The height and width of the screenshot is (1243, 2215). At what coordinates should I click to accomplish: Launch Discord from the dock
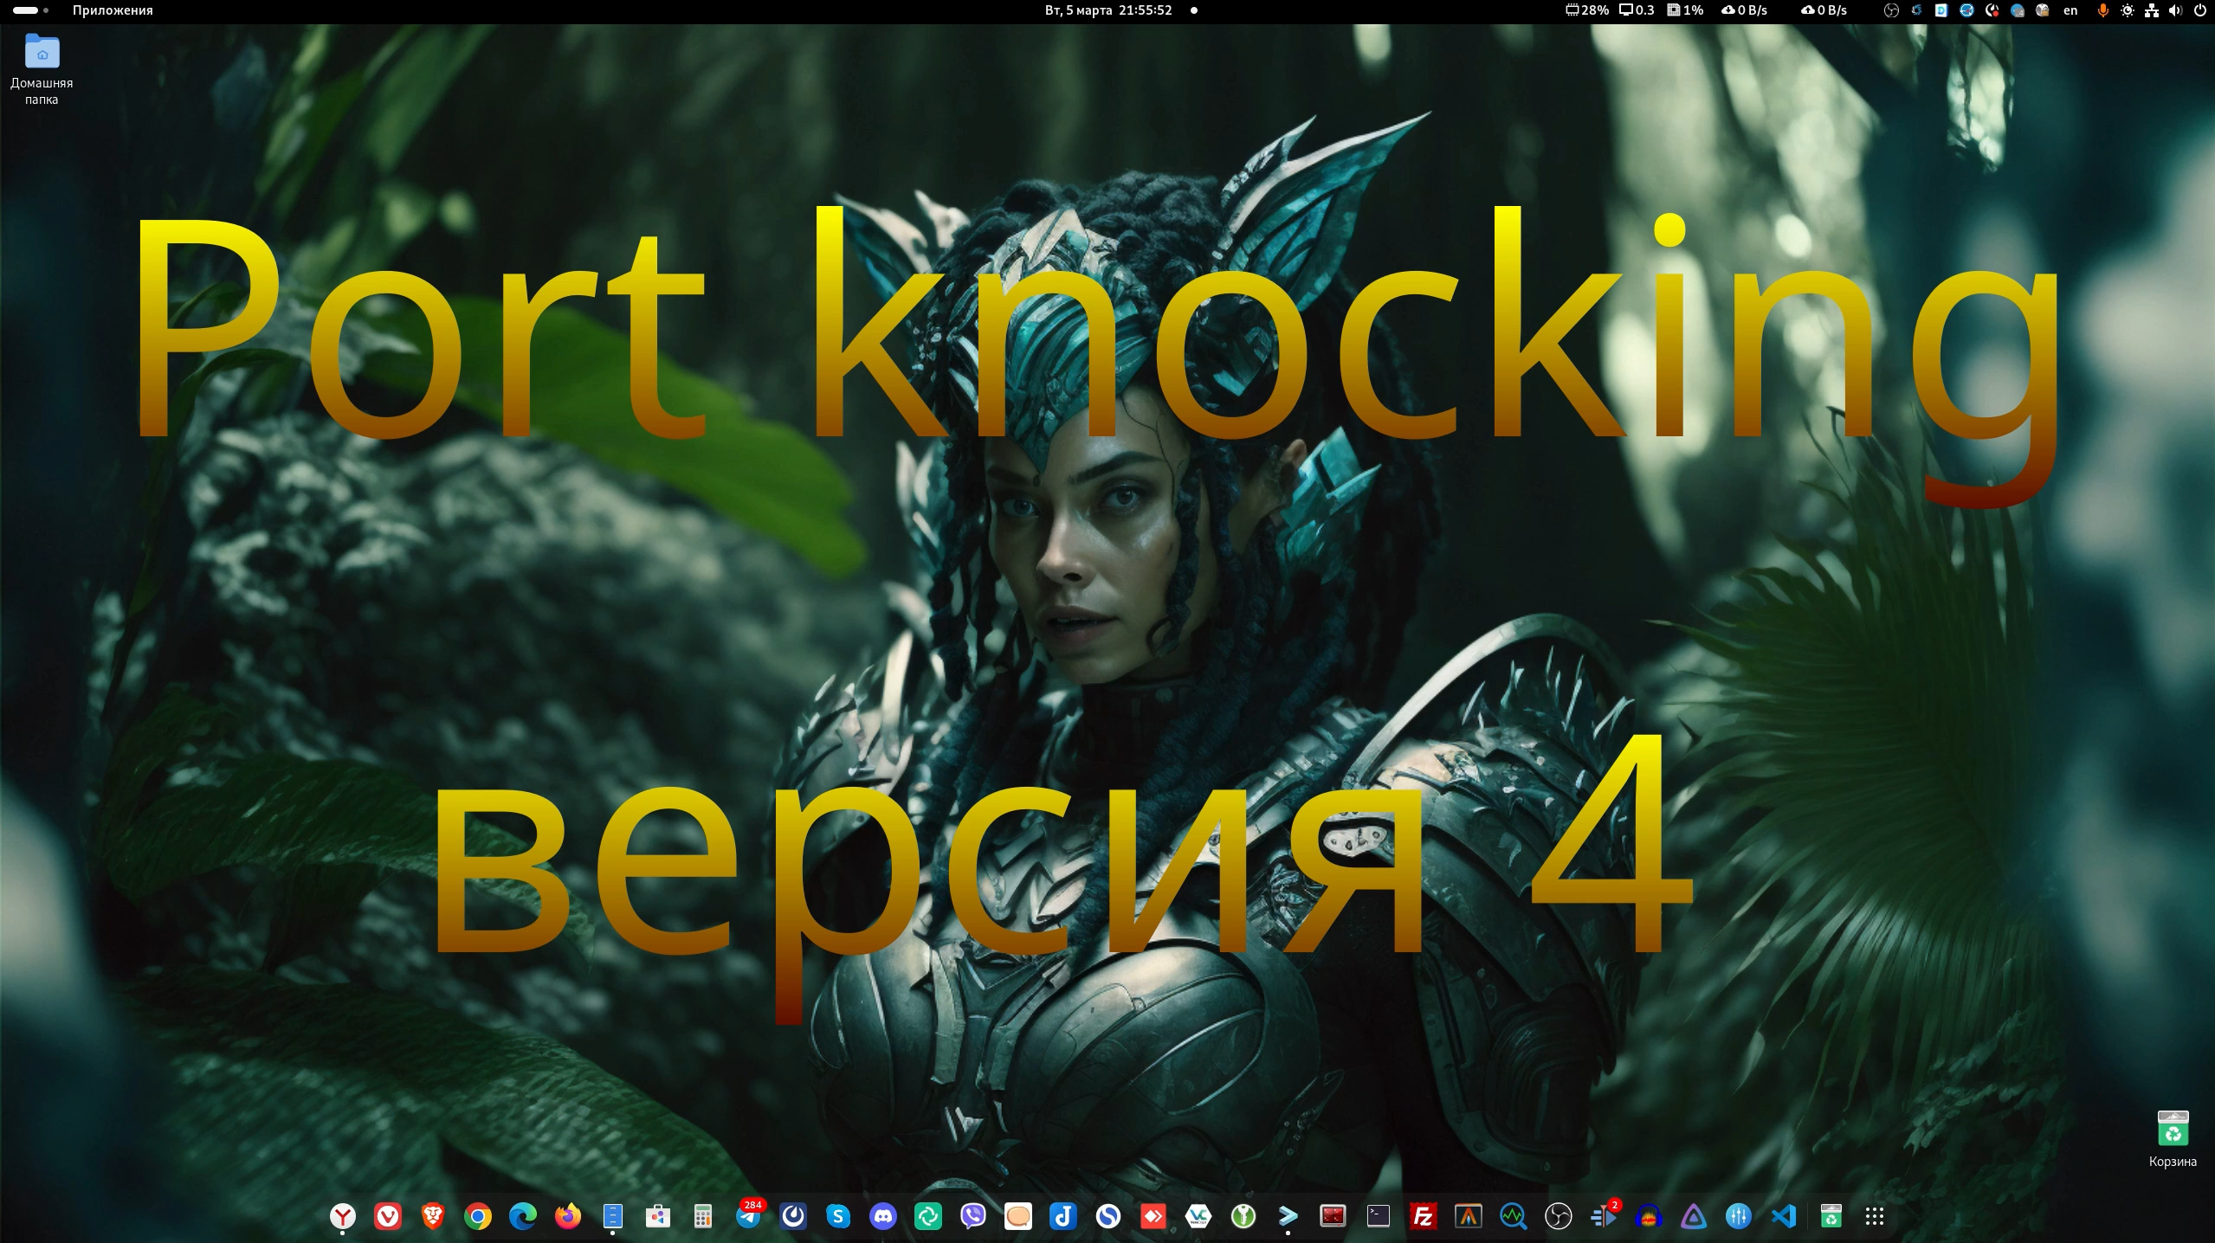881,1216
